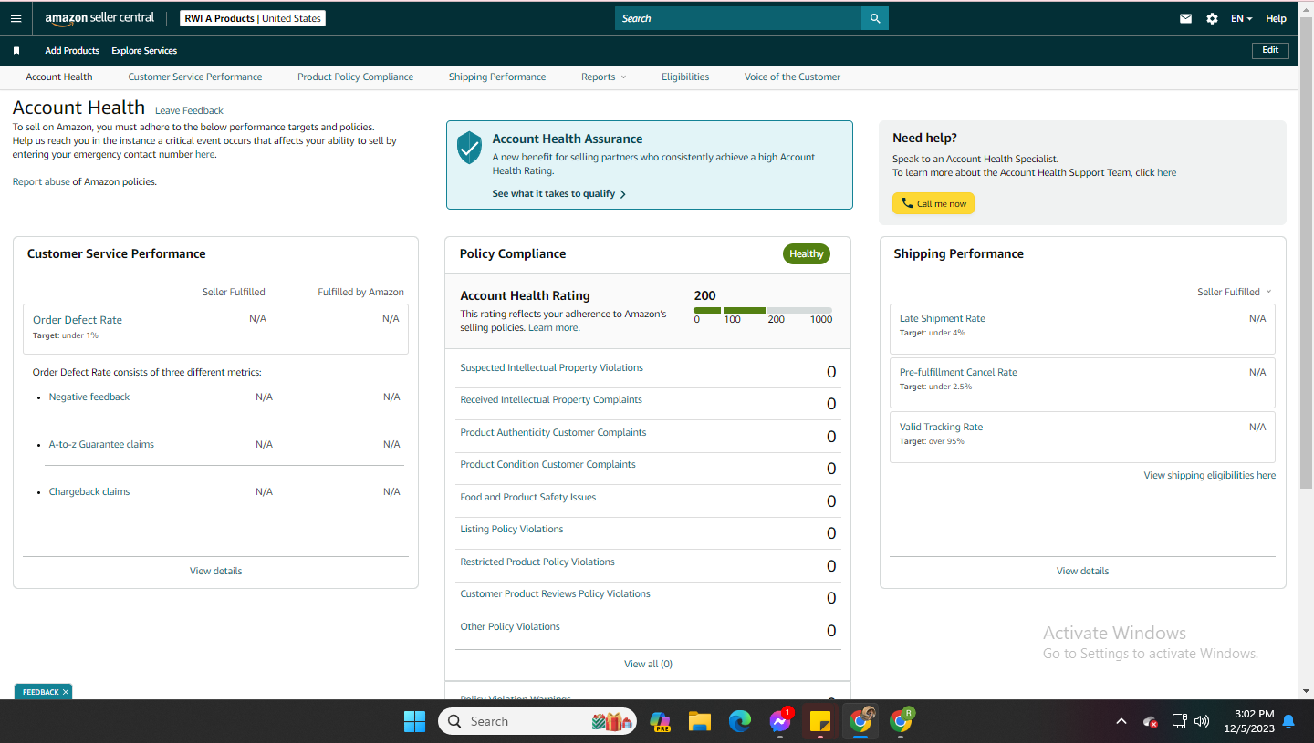Click the OneDrive tray icon
This screenshot has width=1314, height=743.
(x=1151, y=721)
